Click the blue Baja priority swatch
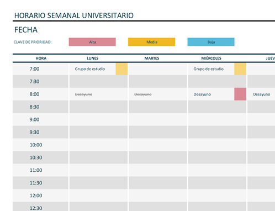 211,42
